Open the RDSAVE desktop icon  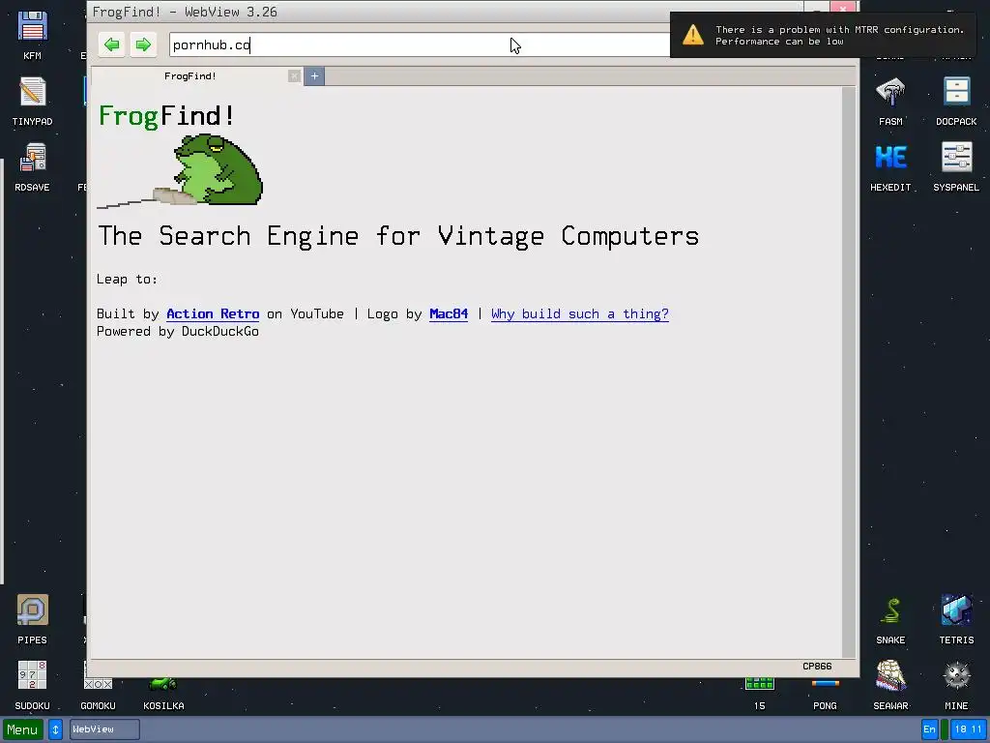point(32,166)
